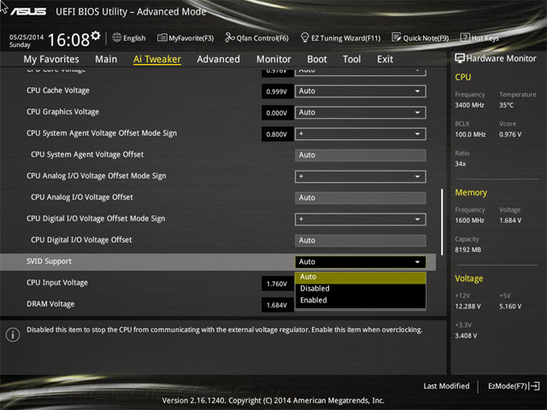
Task: Click the settings gear next to the clock
Action: click(96, 36)
